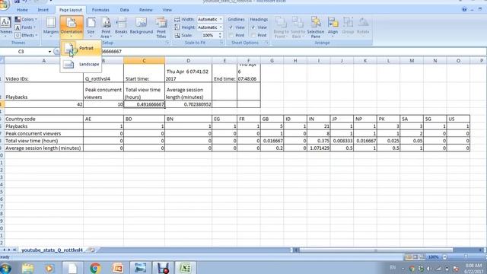Click the Send to Back button
The image size is (487, 274).
(298, 27)
